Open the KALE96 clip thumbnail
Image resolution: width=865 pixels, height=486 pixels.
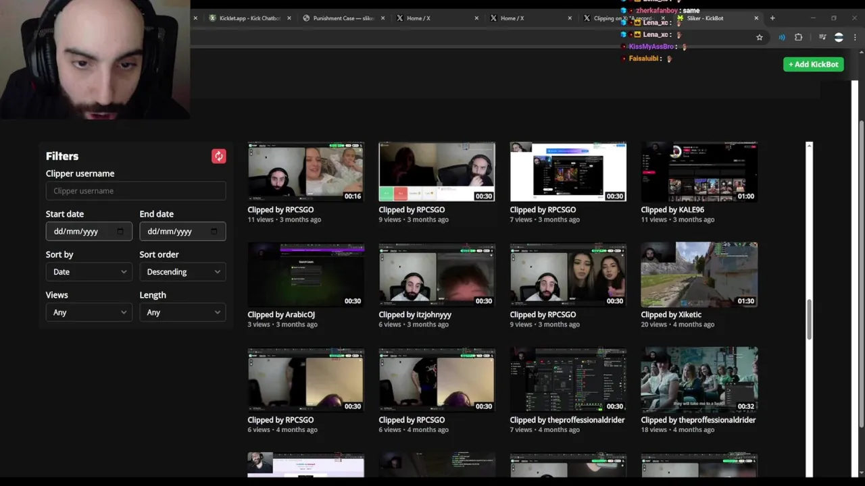tap(699, 171)
